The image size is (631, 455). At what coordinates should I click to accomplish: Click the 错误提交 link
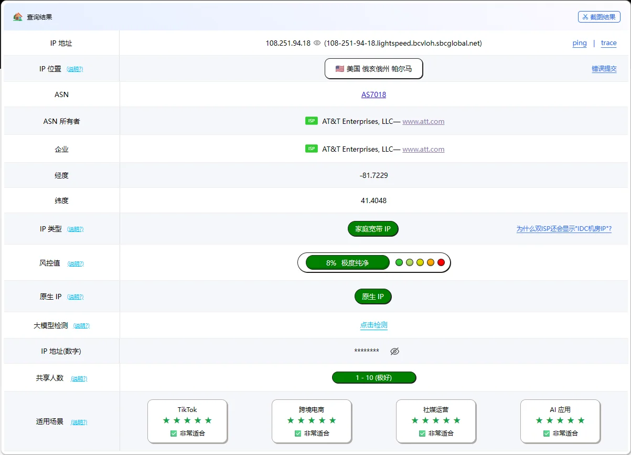(x=604, y=69)
